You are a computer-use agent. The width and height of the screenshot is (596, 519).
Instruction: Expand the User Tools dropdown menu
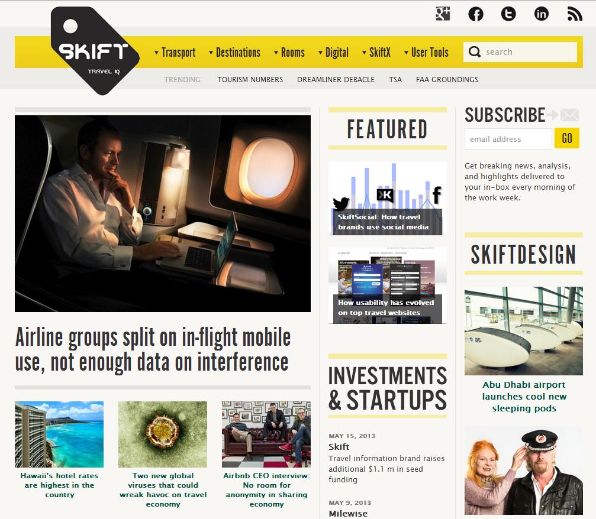pos(426,53)
